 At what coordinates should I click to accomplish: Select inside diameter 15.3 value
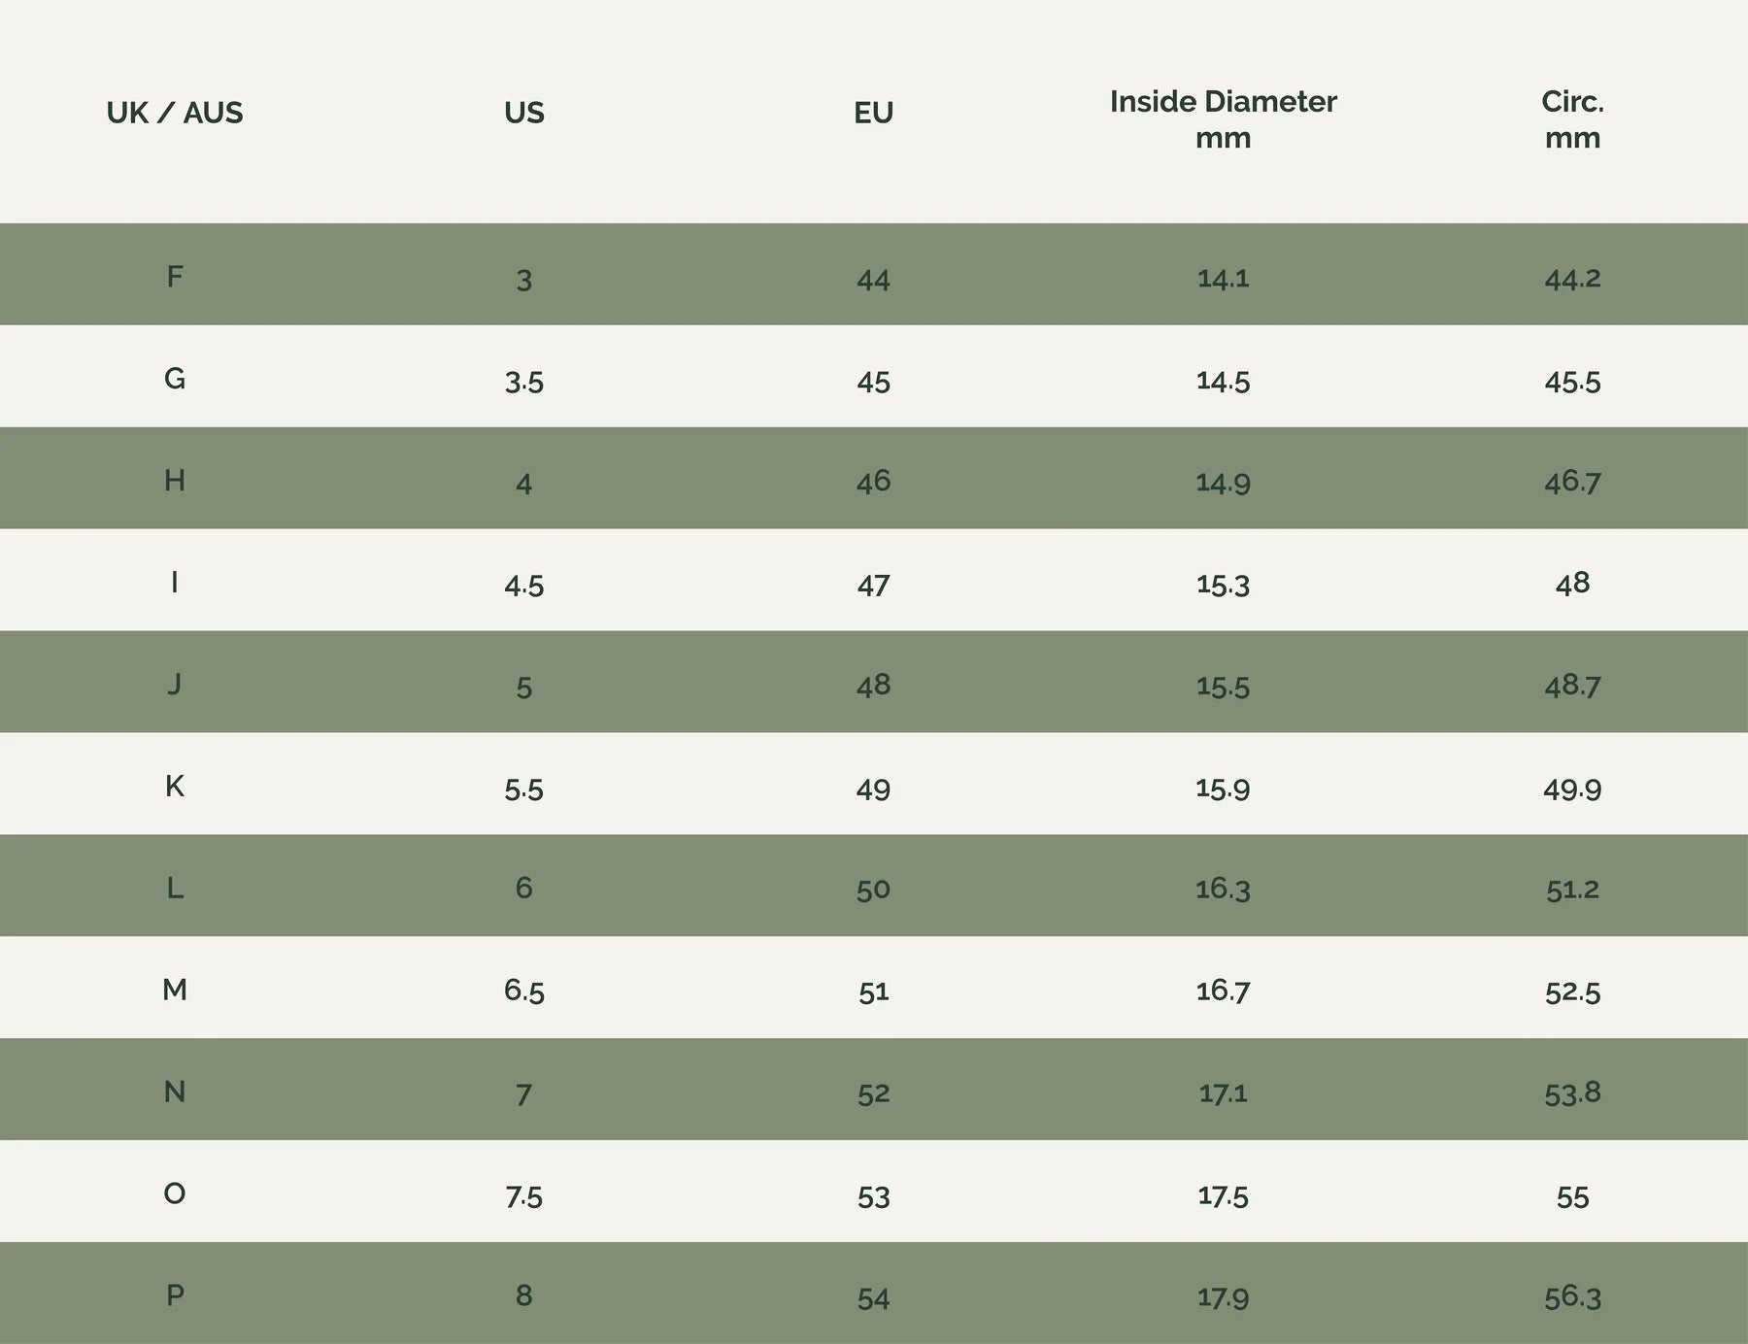1223,585
